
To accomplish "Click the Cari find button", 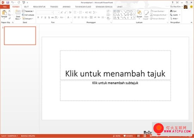I will pyautogui.click(x=173, y=11).
